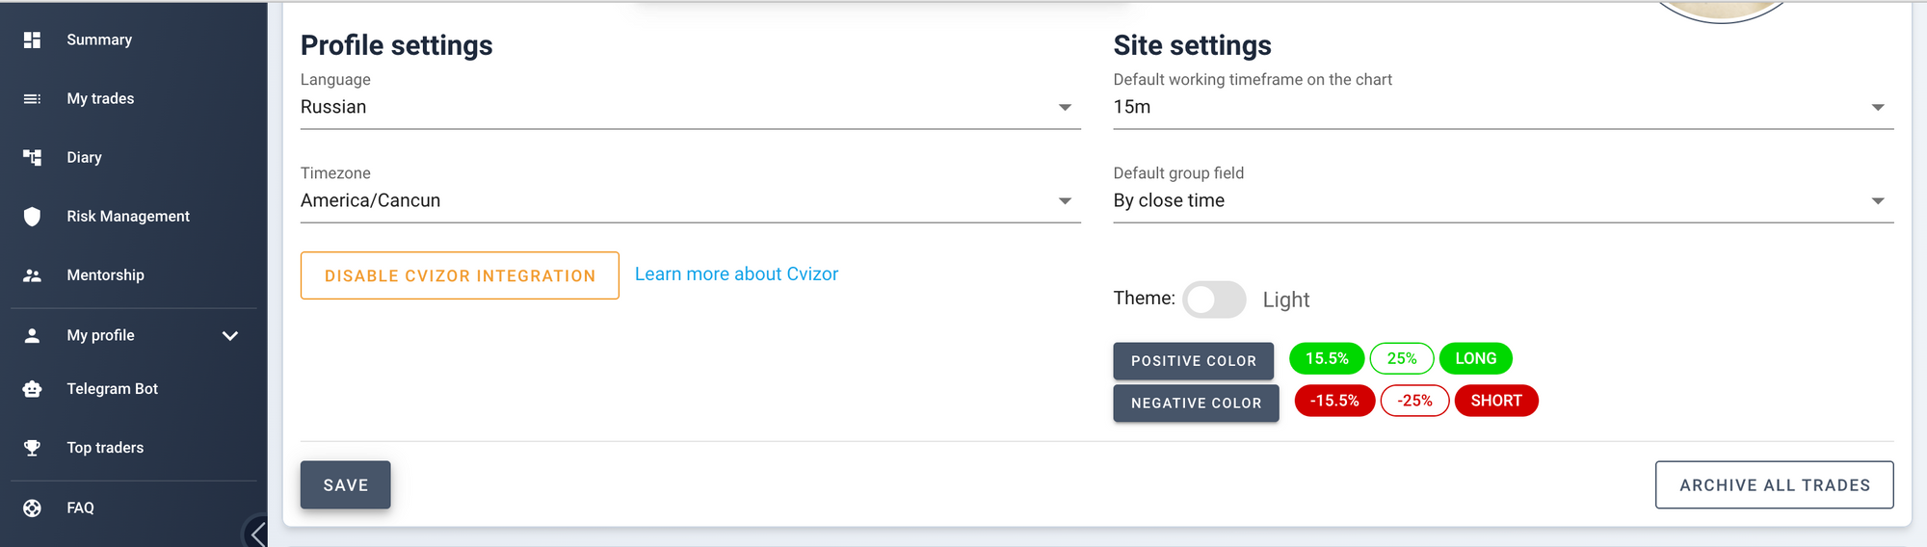Change the Negative Color setting

(1196, 403)
